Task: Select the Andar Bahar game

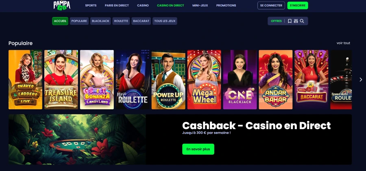Action: tap(275, 80)
